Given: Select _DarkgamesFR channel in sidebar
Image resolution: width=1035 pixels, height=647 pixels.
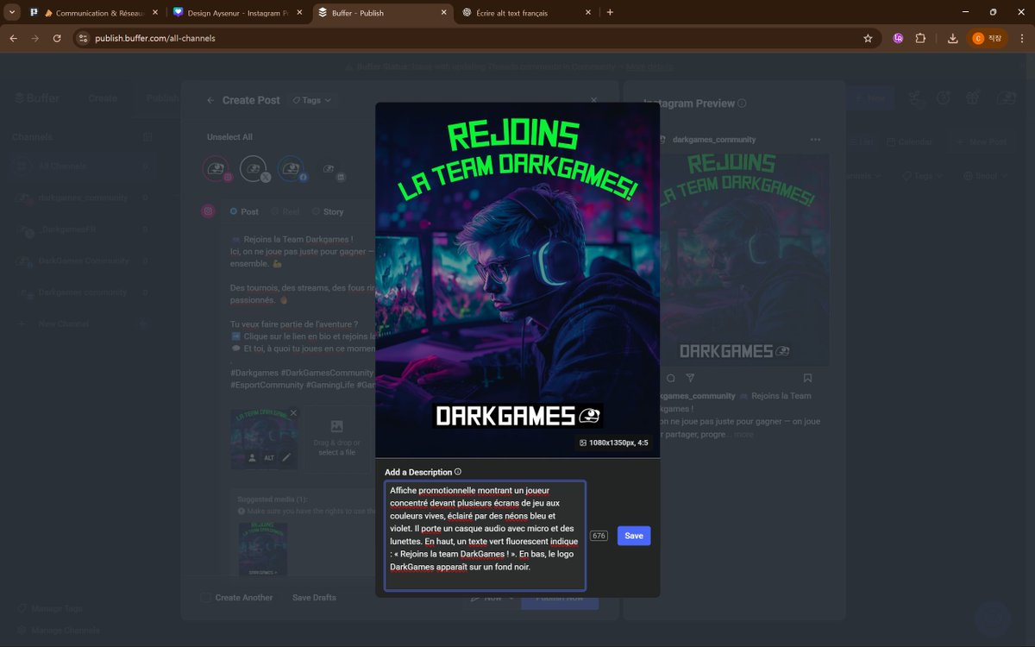Looking at the screenshot, I should pos(81,229).
